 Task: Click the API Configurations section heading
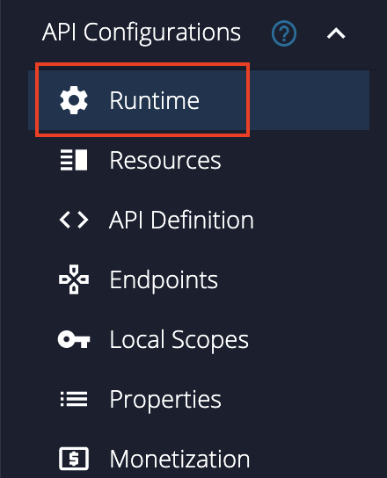click(x=142, y=33)
